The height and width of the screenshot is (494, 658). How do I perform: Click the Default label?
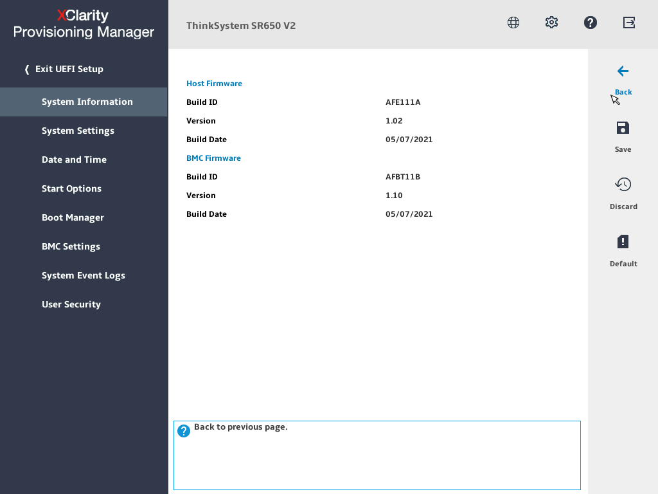click(x=623, y=263)
